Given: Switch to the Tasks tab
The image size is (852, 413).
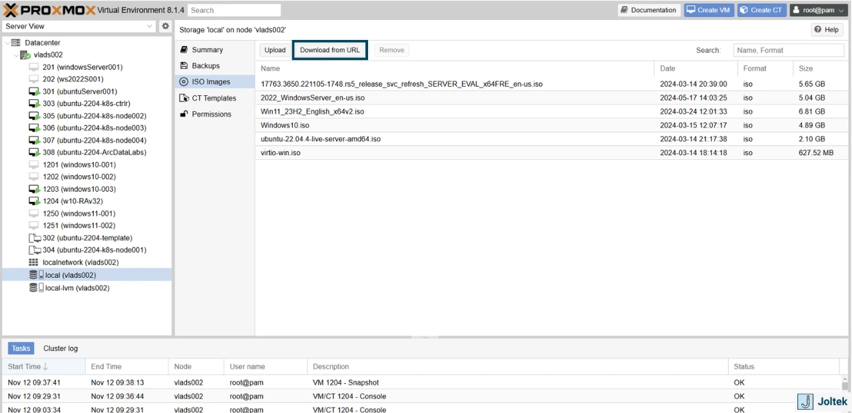Looking at the screenshot, I should pyautogui.click(x=21, y=348).
